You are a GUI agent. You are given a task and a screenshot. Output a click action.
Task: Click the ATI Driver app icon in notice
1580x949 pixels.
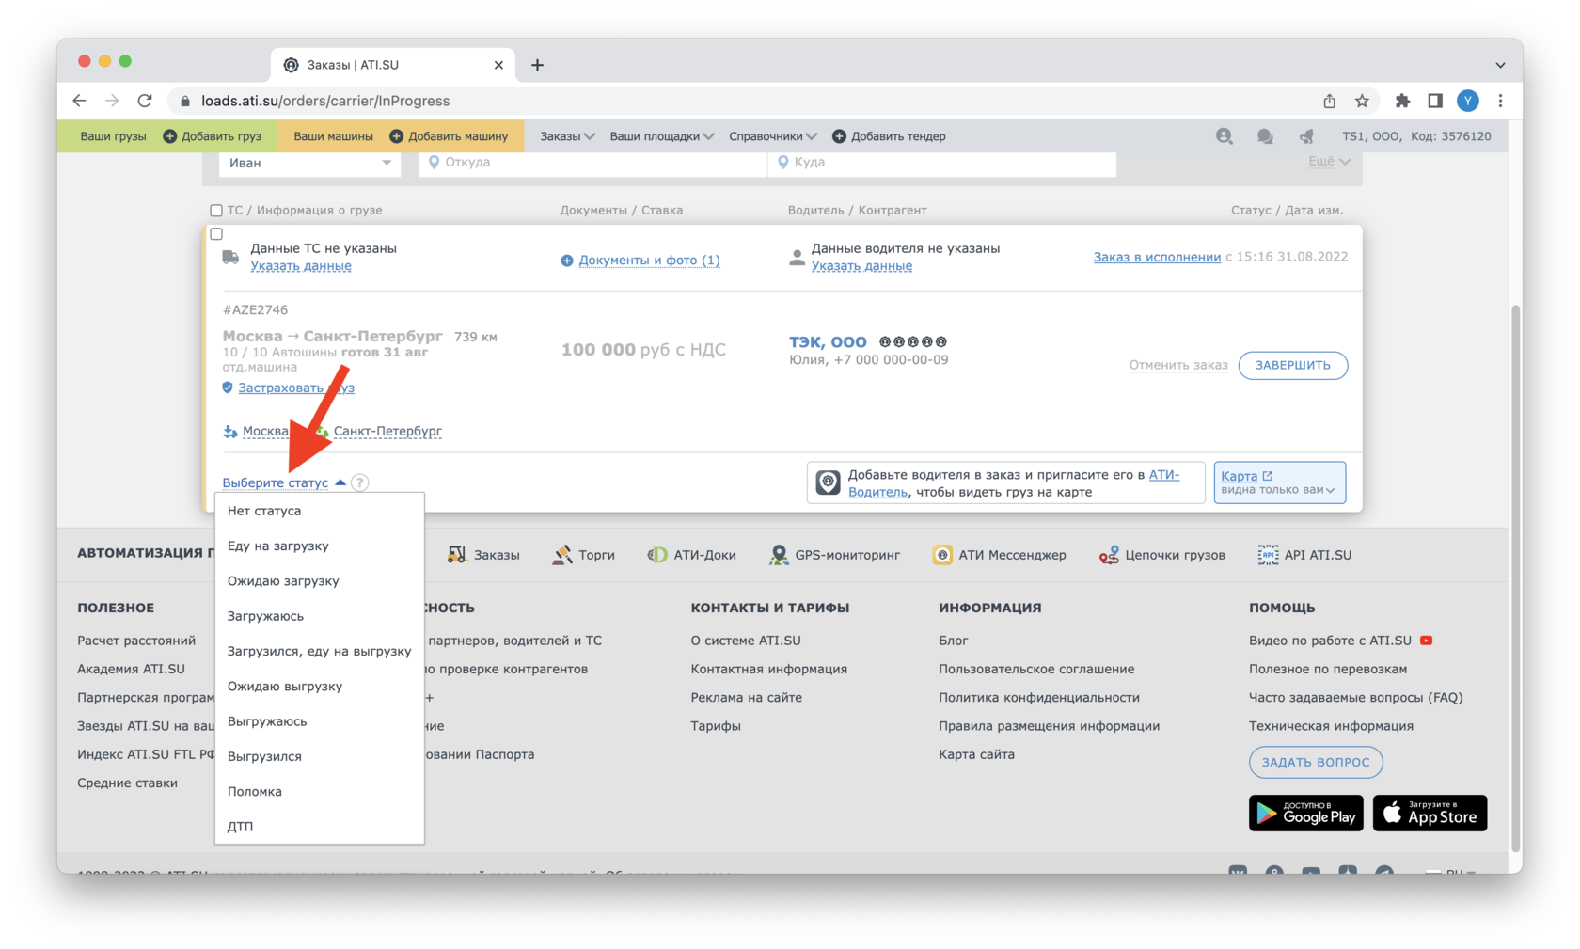[828, 482]
